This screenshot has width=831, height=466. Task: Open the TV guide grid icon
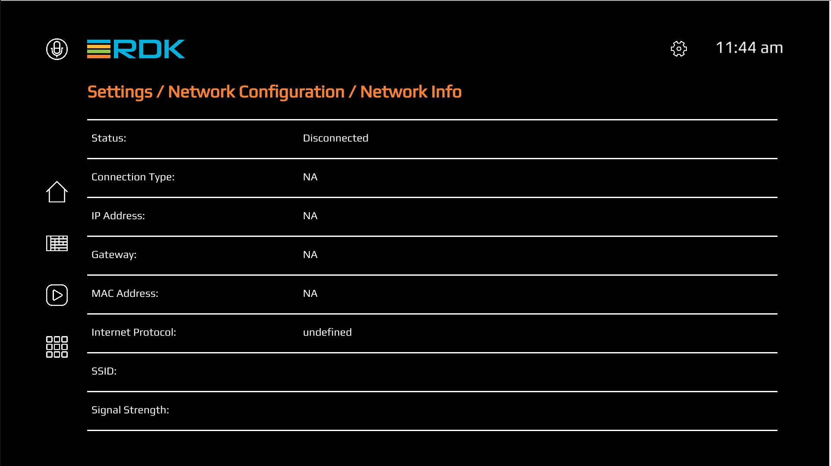pyautogui.click(x=57, y=243)
